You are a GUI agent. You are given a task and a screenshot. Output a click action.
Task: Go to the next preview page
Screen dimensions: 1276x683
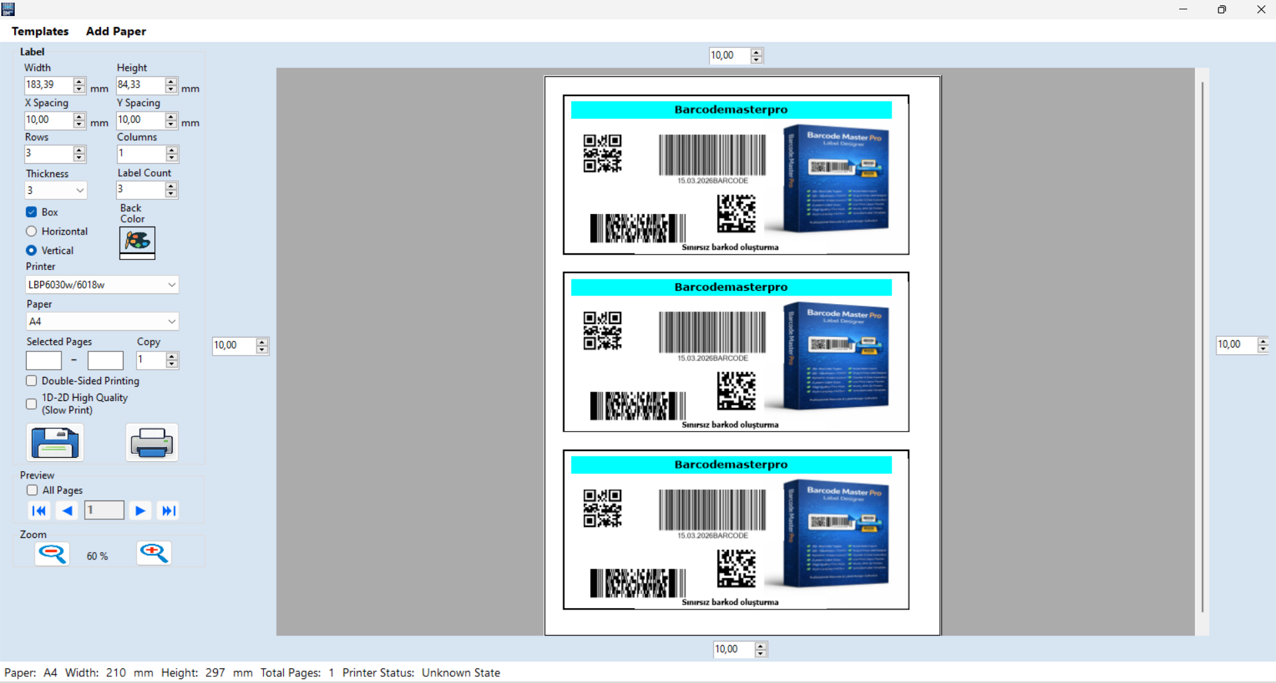click(x=140, y=511)
